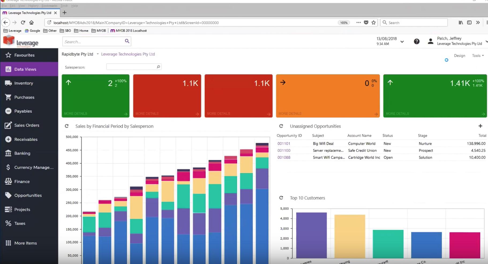Sort by the Total column header

coord(482,136)
